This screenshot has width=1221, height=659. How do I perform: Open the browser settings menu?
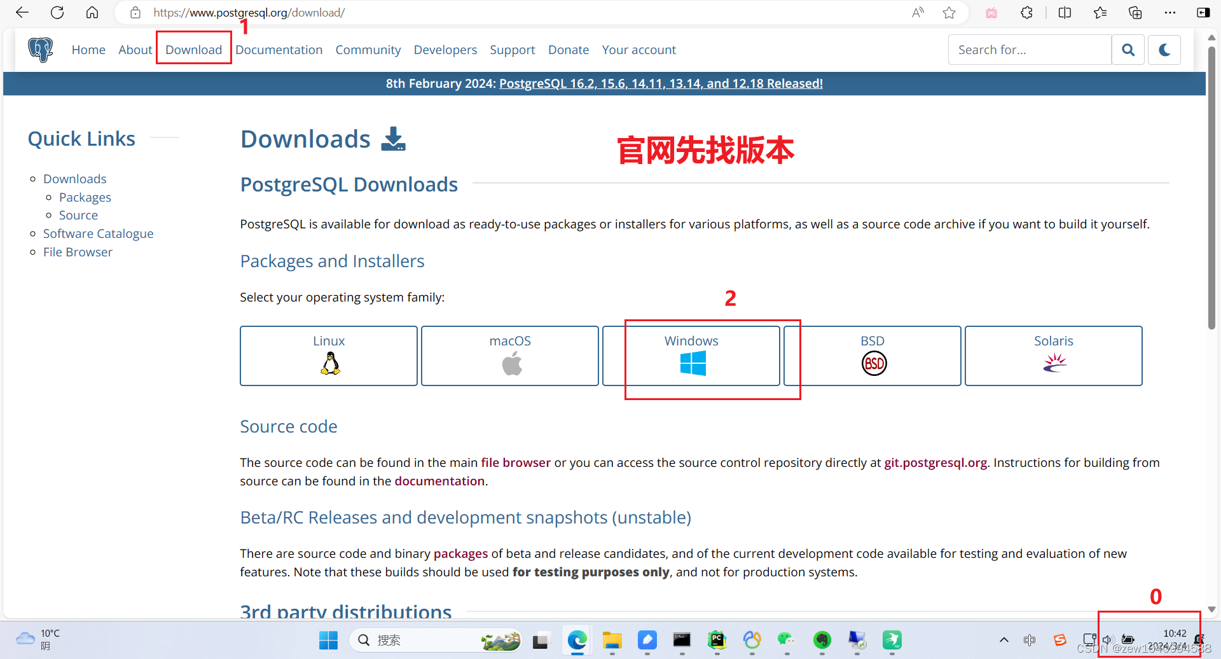coord(1170,12)
